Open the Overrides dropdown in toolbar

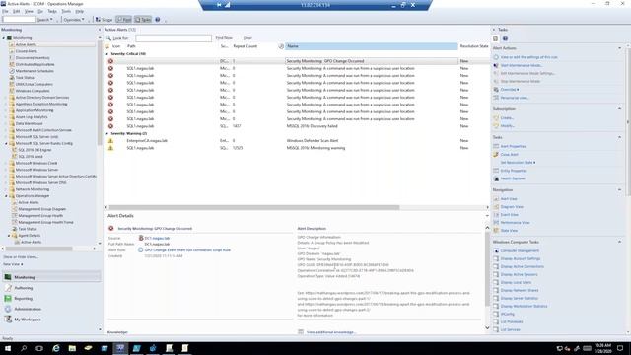tap(74, 20)
